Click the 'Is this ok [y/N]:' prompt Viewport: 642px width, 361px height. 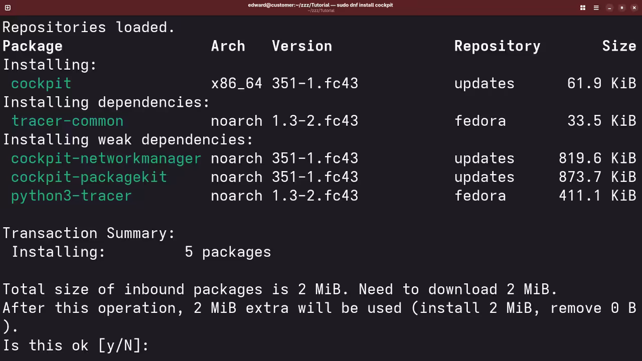coord(76,345)
